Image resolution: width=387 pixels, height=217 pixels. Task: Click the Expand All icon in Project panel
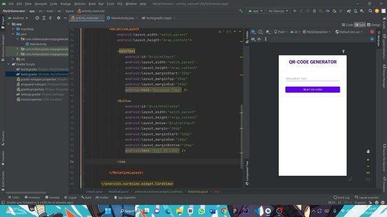coord(44,18)
